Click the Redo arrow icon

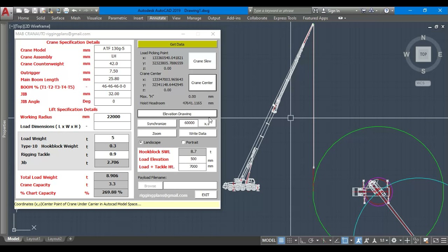[86, 10]
